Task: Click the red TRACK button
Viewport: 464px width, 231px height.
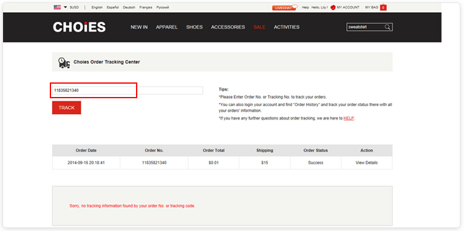Action: [x=67, y=107]
